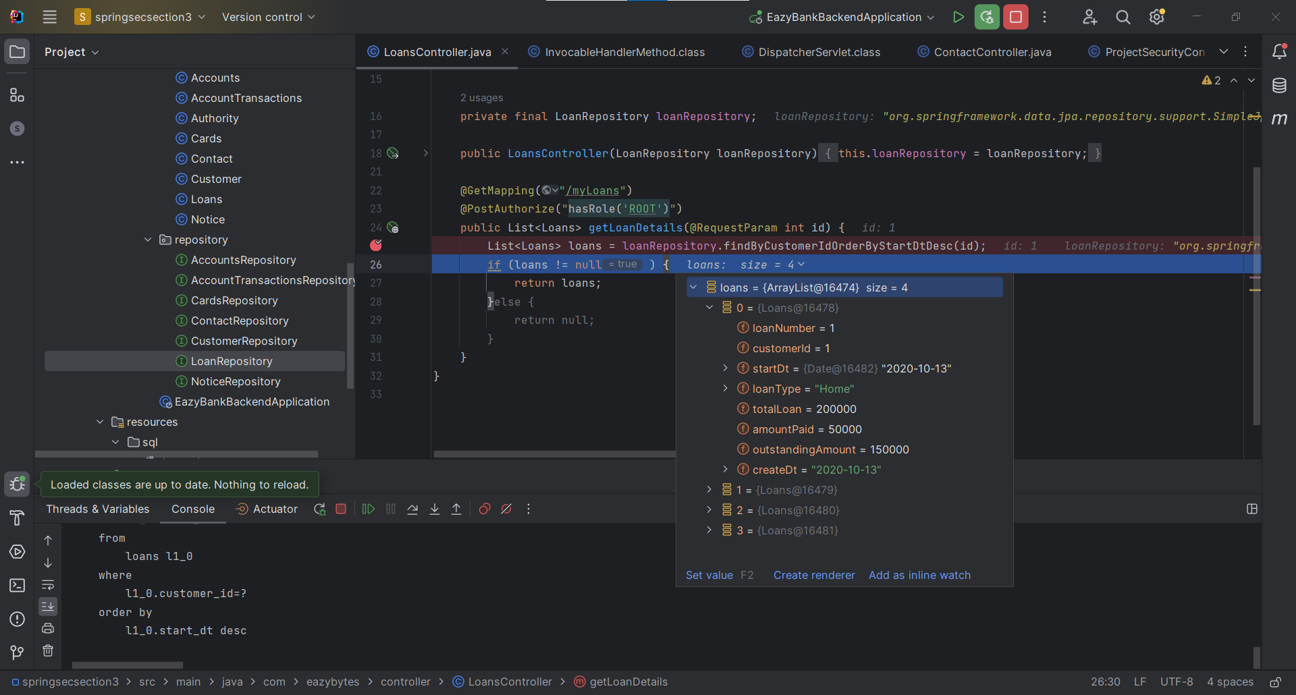Collapse the resources folder
This screenshot has width=1296, height=695.
(x=100, y=422)
